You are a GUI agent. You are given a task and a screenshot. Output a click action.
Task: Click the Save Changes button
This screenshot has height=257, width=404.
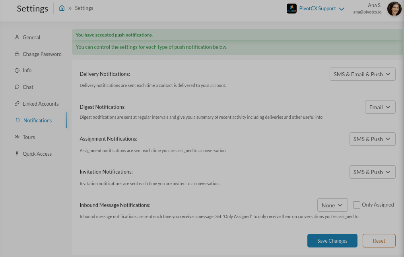[332, 241]
